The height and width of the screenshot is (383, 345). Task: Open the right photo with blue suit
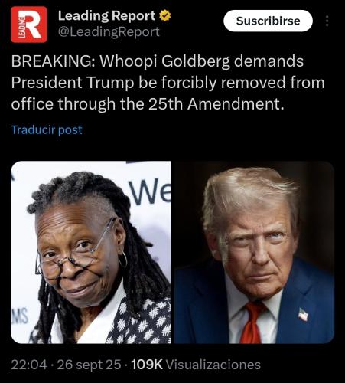click(x=254, y=252)
